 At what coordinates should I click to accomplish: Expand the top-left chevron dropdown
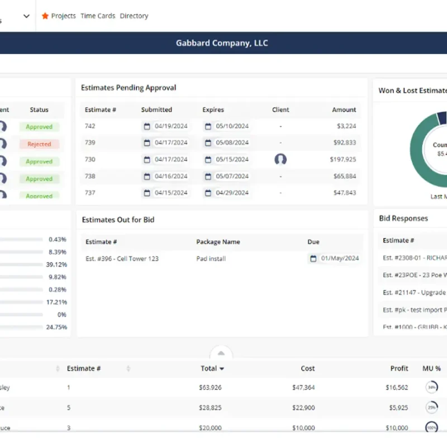pos(26,16)
